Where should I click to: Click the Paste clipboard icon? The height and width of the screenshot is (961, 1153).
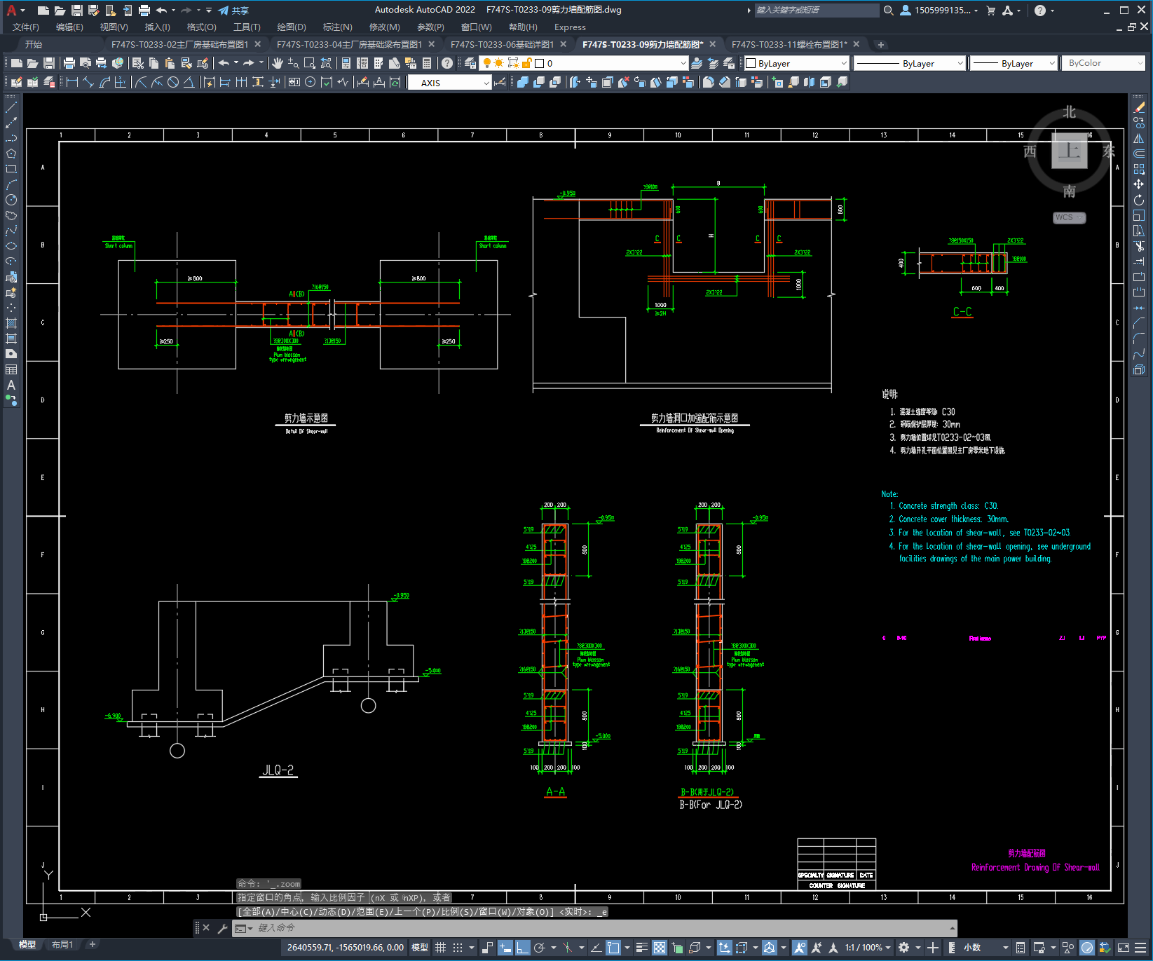tap(170, 63)
